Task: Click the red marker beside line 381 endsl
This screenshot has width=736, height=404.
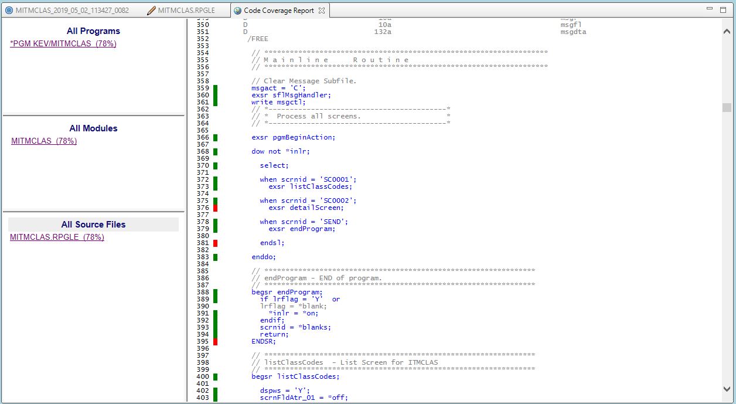Action: (215, 243)
